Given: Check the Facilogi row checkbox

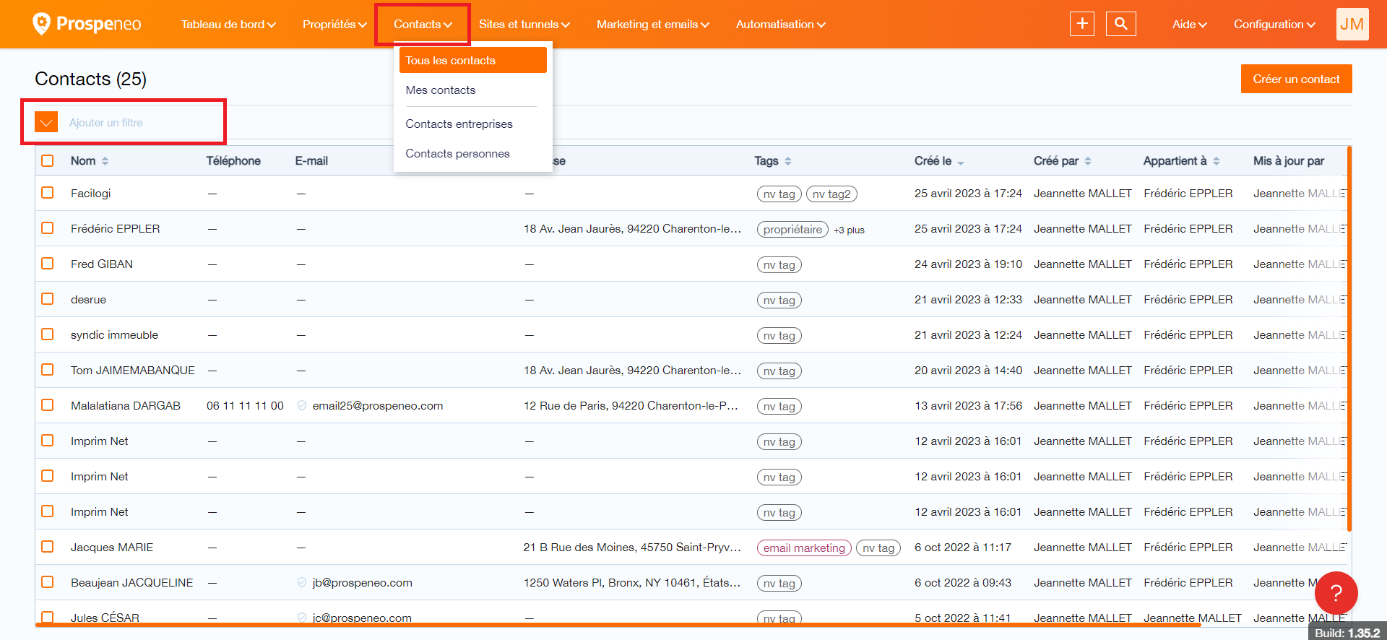Looking at the screenshot, I should (x=48, y=193).
